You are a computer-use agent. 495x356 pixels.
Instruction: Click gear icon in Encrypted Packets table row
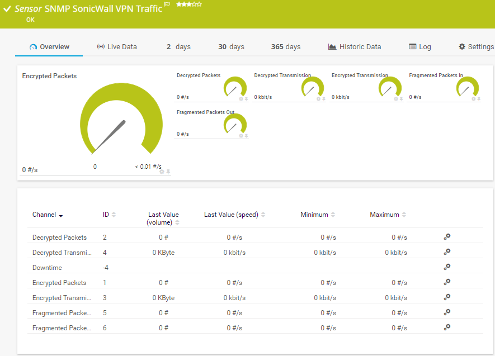(447, 282)
